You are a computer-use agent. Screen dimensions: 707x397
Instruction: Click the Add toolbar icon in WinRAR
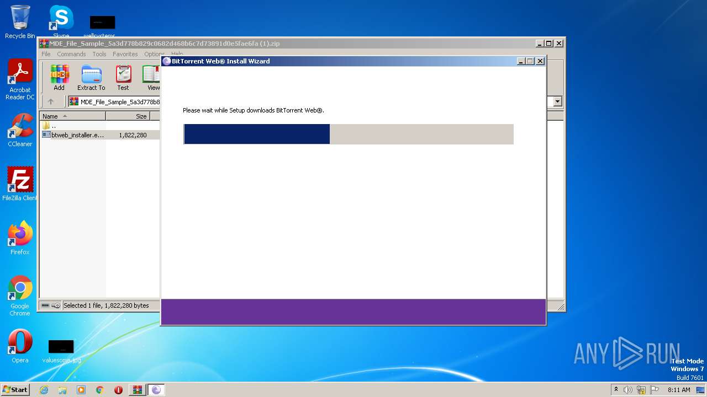tap(59, 77)
